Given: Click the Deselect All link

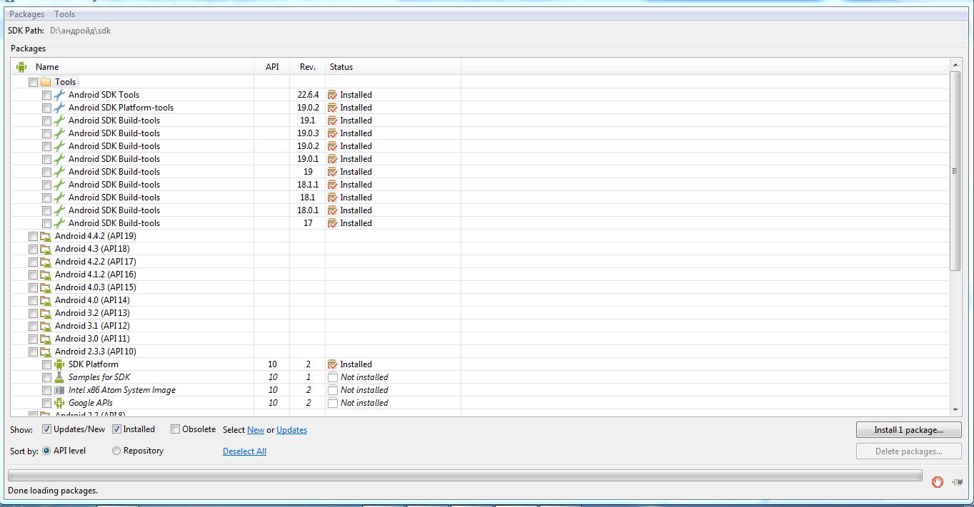Looking at the screenshot, I should click(x=244, y=451).
